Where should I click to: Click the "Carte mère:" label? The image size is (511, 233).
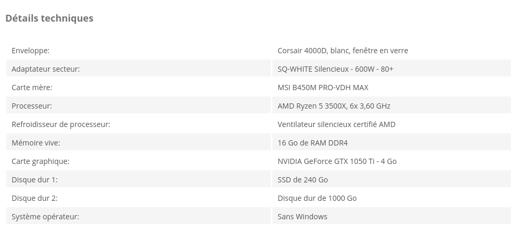[x=32, y=88]
